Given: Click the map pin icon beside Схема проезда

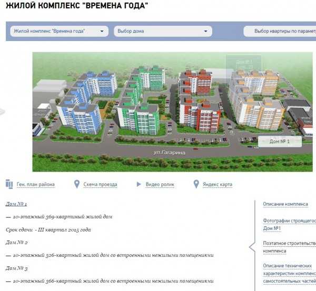Looking at the screenshot, I should click(x=77, y=184).
